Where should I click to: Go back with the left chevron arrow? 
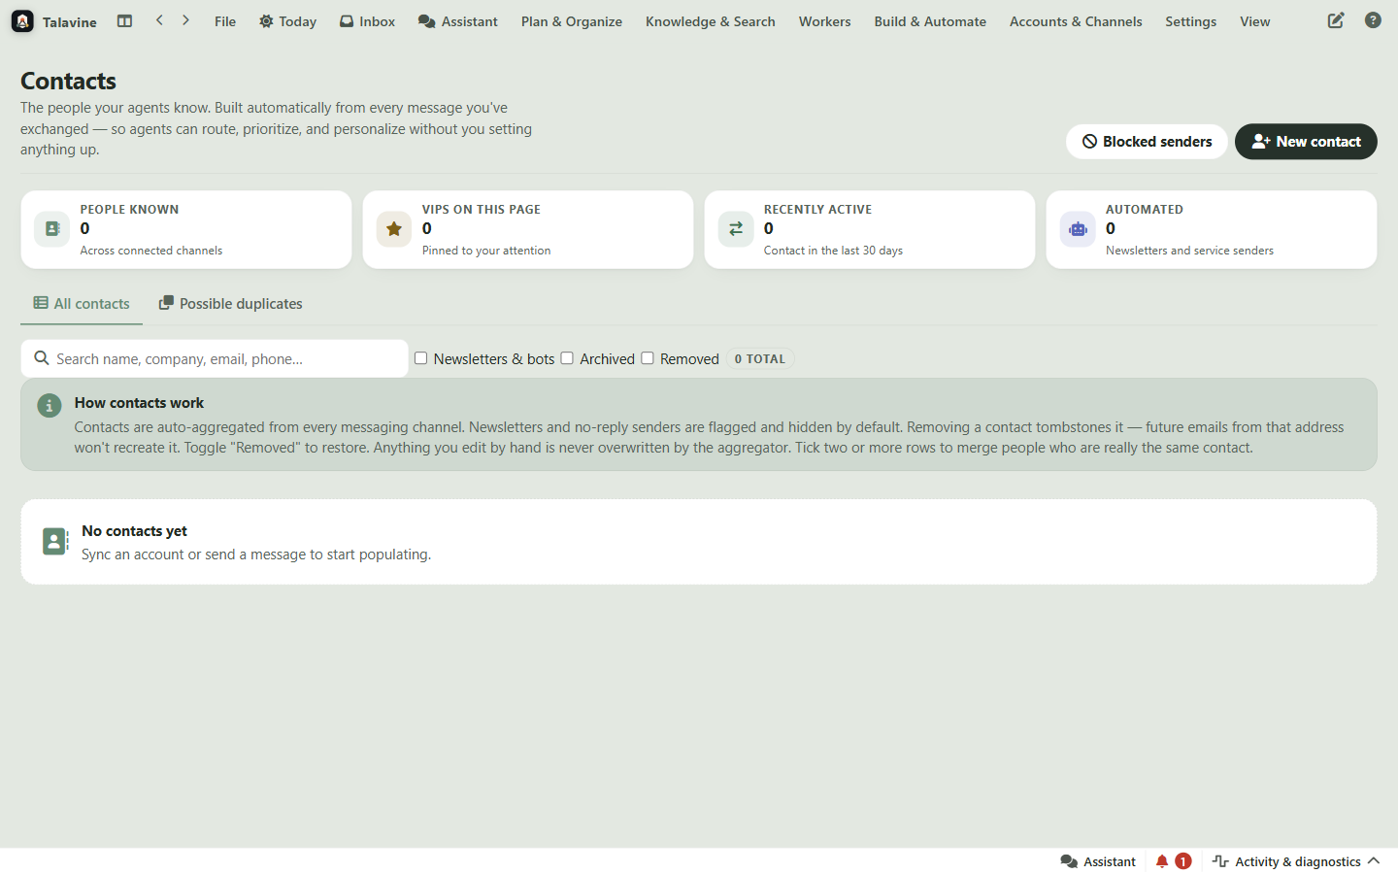159,20
